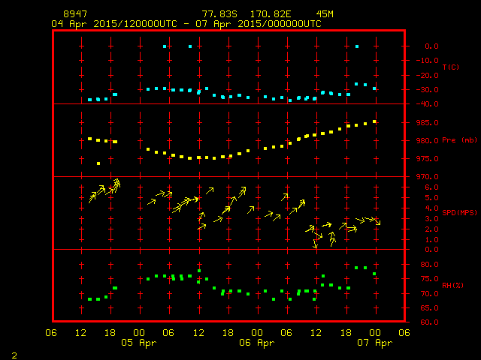Select the RH(%) humidity axis label
This screenshot has height=360, width=481.
point(452,286)
